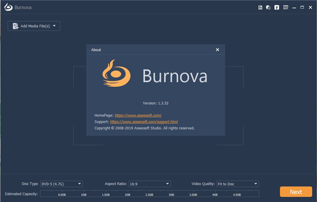Click the About dialog title
This screenshot has height=202, width=317.
(96, 50)
